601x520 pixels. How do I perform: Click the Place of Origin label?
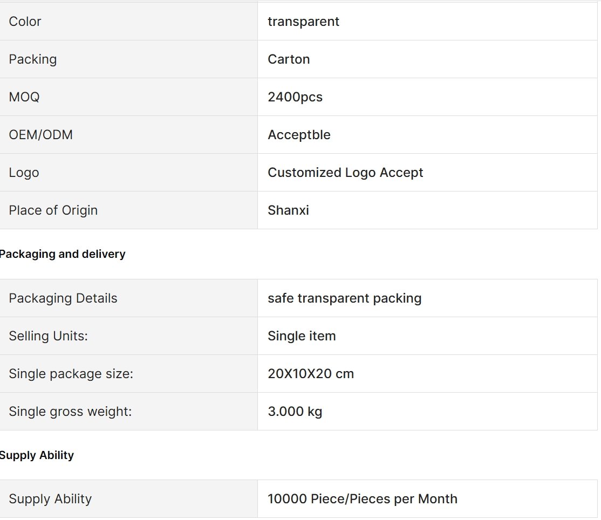[53, 210]
